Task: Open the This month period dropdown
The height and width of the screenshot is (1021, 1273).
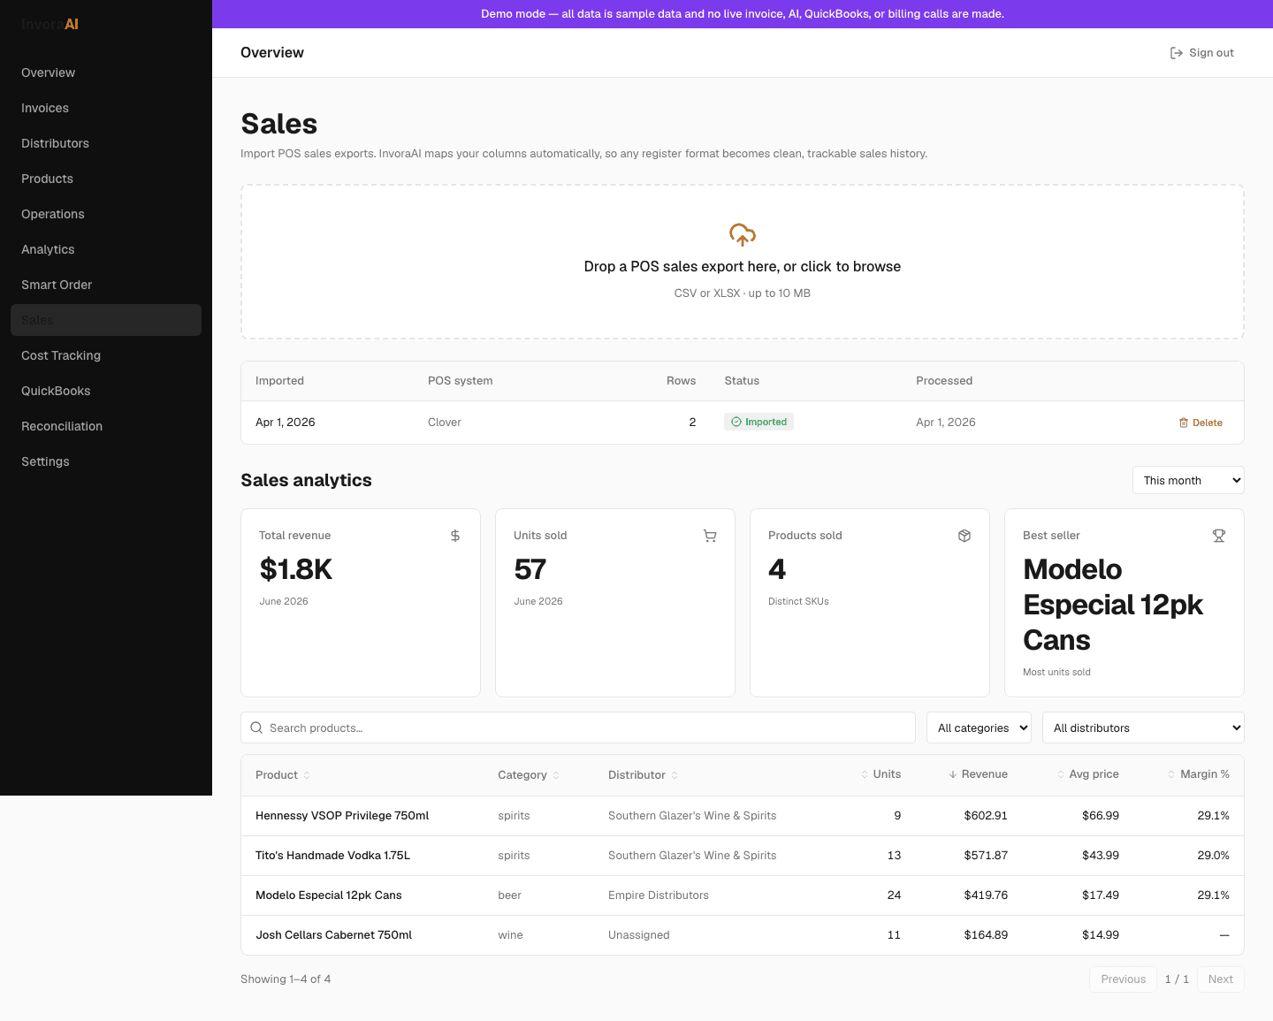Action: [x=1188, y=480]
